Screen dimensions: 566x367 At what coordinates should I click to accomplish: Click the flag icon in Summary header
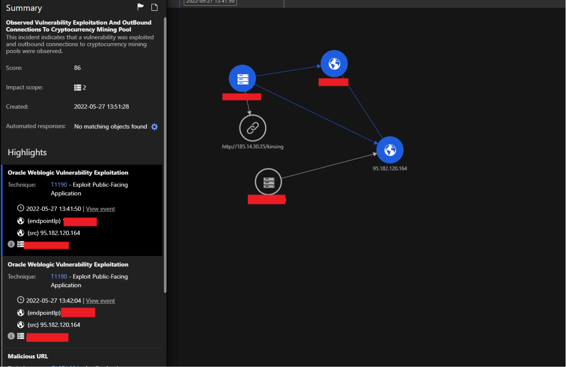141,7
